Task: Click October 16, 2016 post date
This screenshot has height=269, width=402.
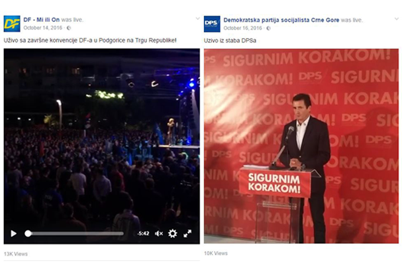Action: pyautogui.click(x=242, y=28)
